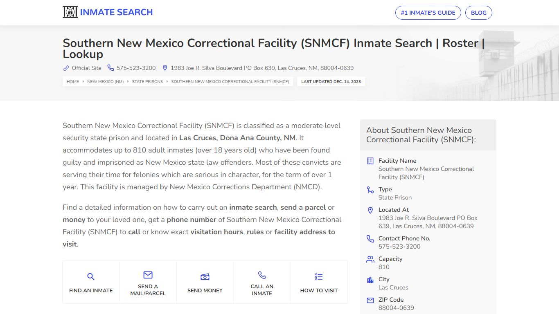Click the list icon for How to Visit
The image size is (559, 314).
tap(319, 277)
